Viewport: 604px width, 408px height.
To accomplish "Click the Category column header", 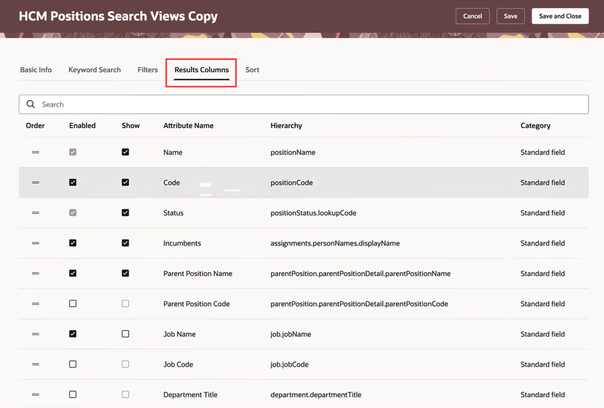I will (x=535, y=126).
